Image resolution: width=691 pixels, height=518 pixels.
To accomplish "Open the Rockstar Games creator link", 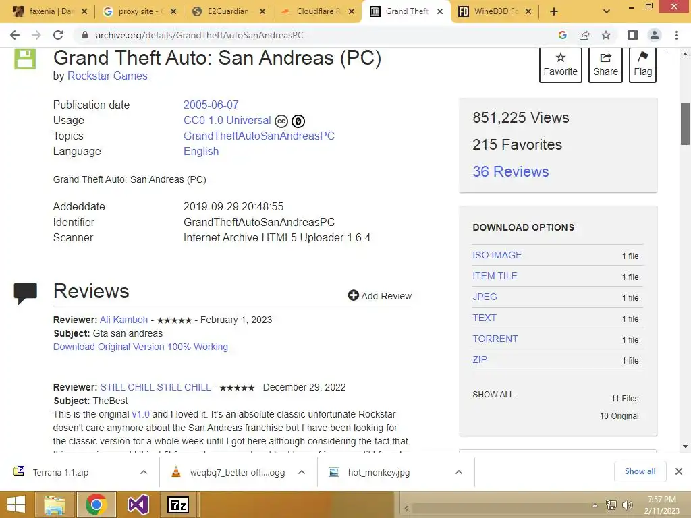I will (x=107, y=76).
